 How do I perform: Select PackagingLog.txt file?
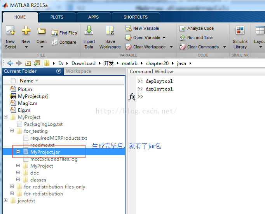coord(43,124)
